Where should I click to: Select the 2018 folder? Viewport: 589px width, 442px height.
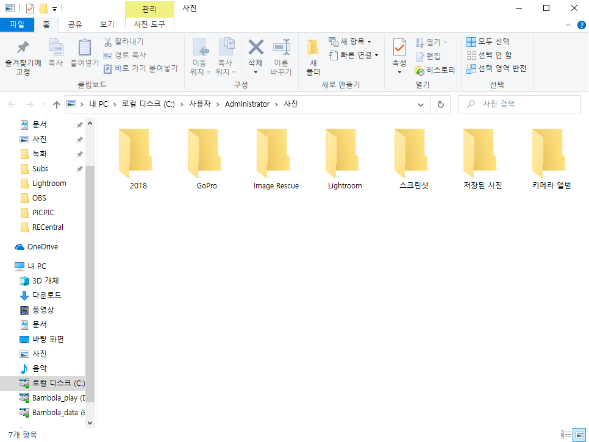pos(138,159)
